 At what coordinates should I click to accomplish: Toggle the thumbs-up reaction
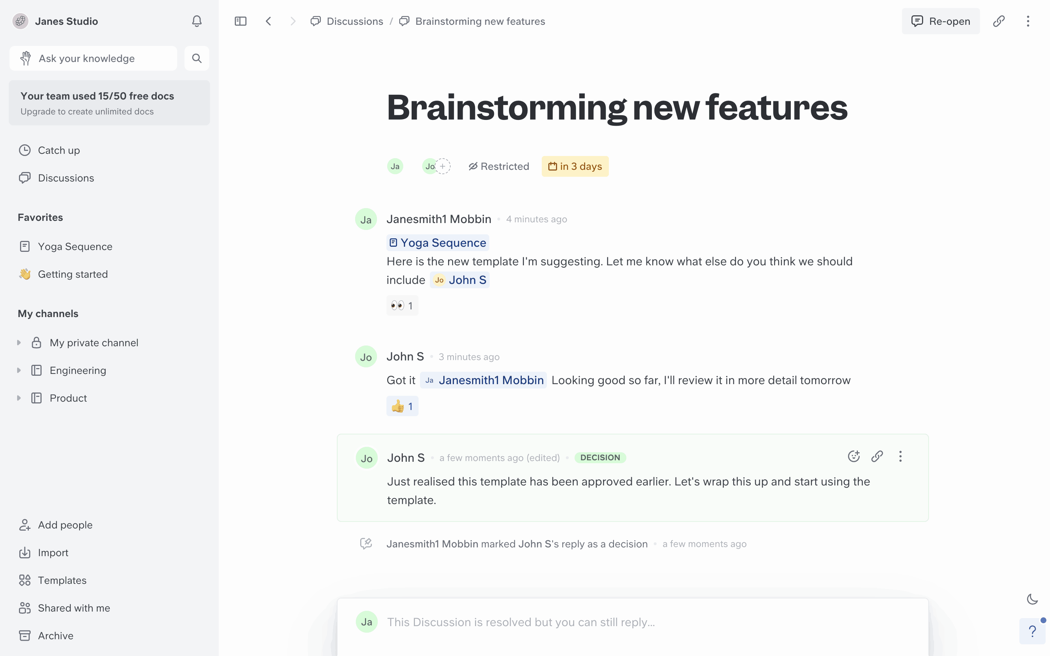point(402,406)
